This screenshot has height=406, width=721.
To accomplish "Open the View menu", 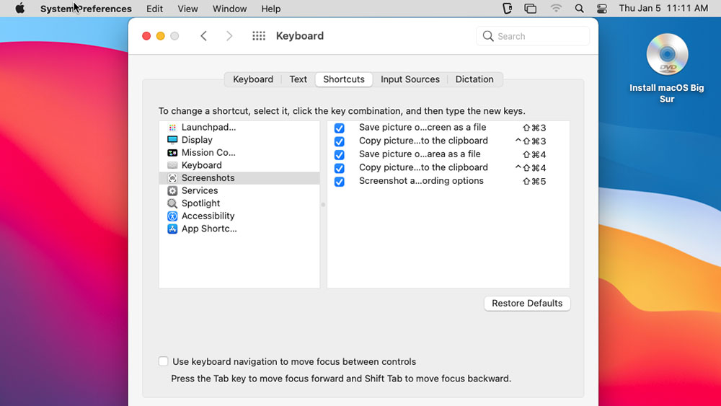I will (x=187, y=8).
